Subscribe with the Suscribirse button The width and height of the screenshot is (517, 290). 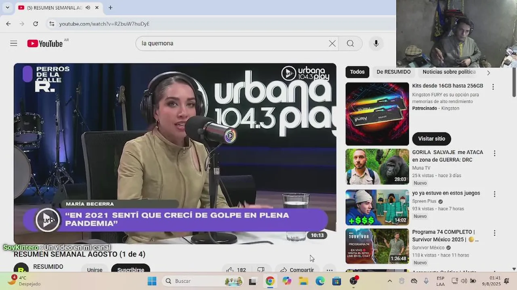(130, 270)
